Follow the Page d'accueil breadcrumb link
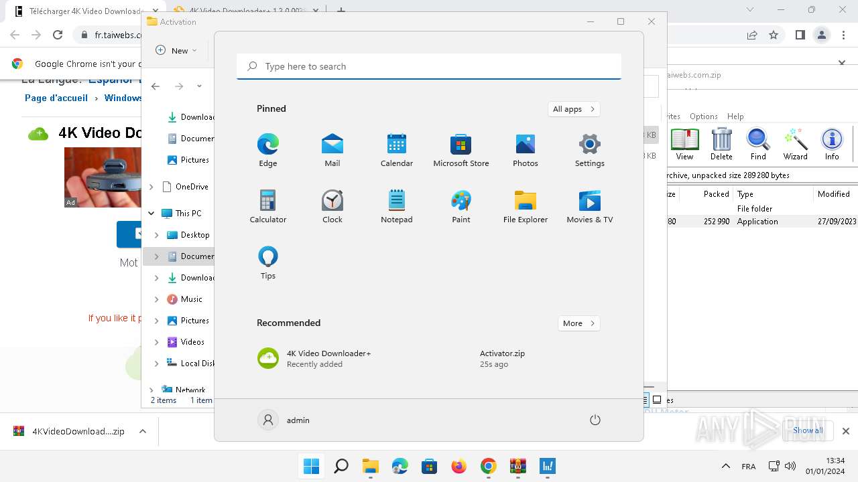The width and height of the screenshot is (858, 482). click(x=56, y=98)
